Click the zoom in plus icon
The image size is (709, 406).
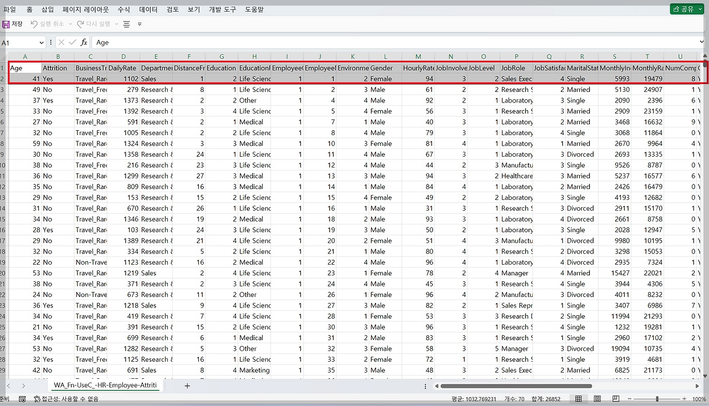coord(684,399)
